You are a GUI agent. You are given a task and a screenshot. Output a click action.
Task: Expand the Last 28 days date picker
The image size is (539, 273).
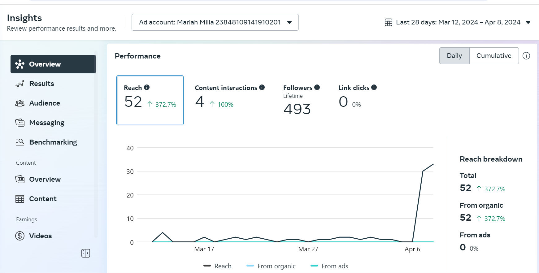458,22
